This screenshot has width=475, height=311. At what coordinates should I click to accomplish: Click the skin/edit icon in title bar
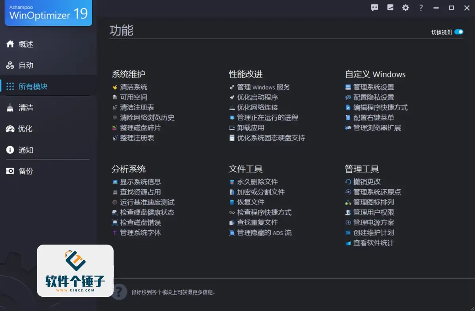(x=390, y=8)
